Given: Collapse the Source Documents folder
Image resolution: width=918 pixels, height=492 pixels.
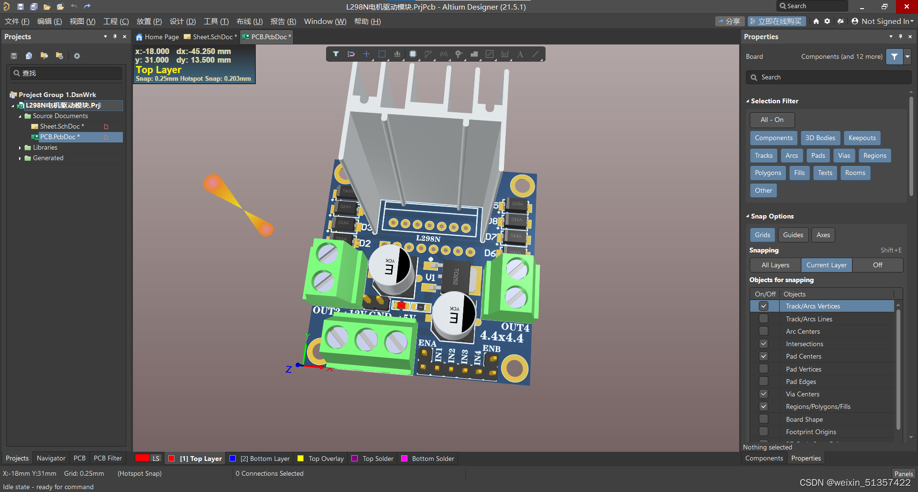Looking at the screenshot, I should pos(20,116).
